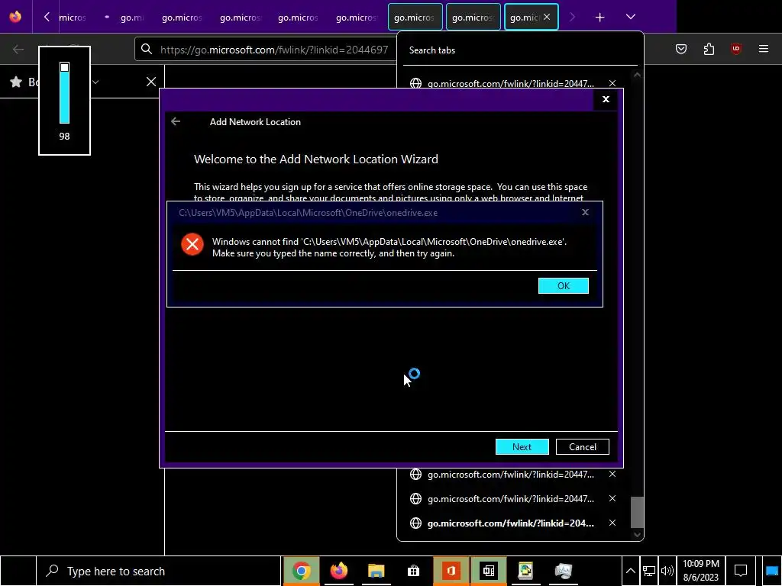Screen dimensions: 782x586
Task: Select the bold current tab in the tab list
Action: click(510, 523)
